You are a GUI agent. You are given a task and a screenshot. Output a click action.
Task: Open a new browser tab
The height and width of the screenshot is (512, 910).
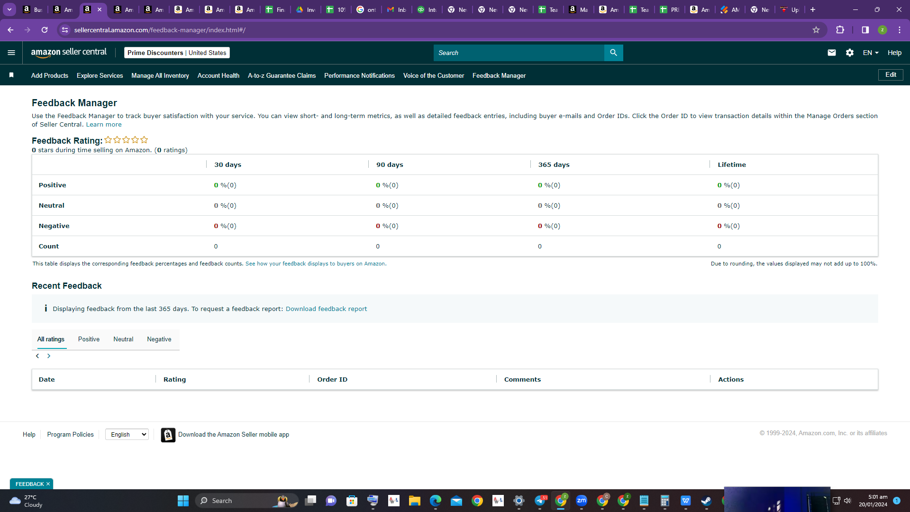813,9
